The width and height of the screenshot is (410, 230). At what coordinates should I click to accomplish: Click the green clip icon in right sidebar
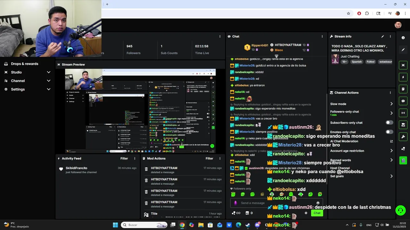[x=403, y=160]
